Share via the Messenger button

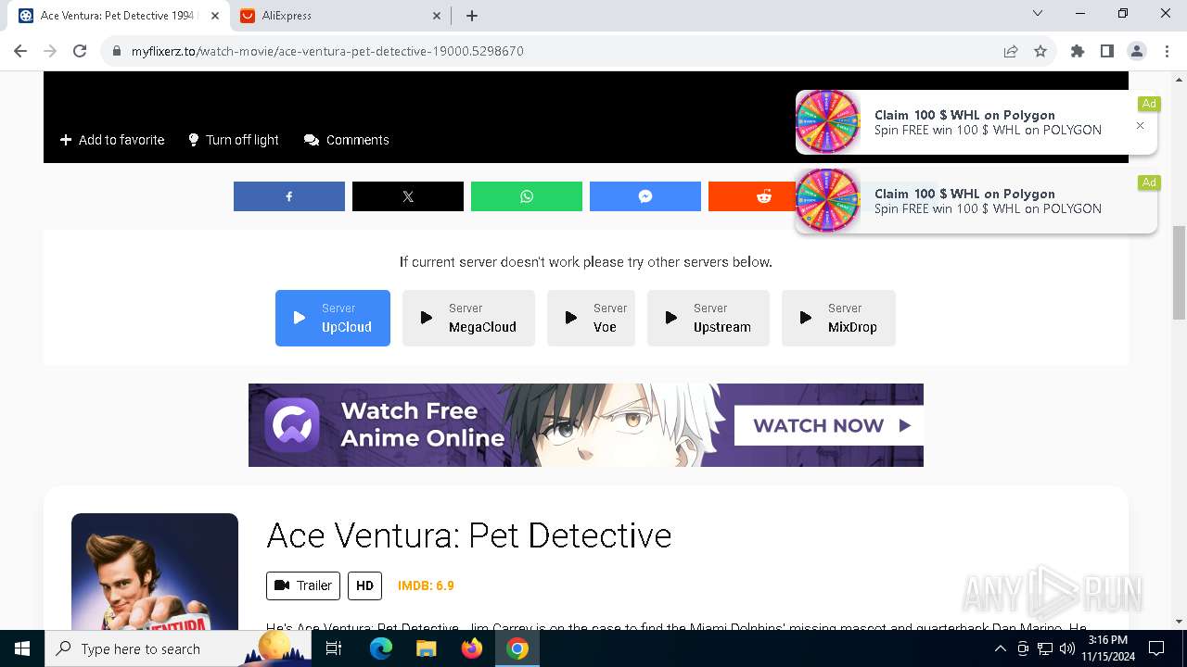[645, 196]
